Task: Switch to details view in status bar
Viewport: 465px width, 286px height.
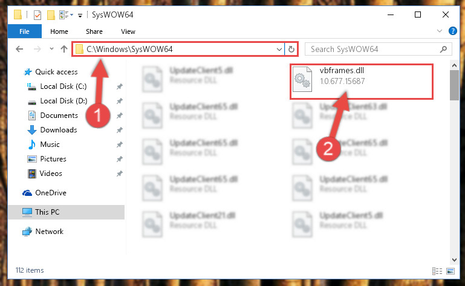Action: (437, 271)
